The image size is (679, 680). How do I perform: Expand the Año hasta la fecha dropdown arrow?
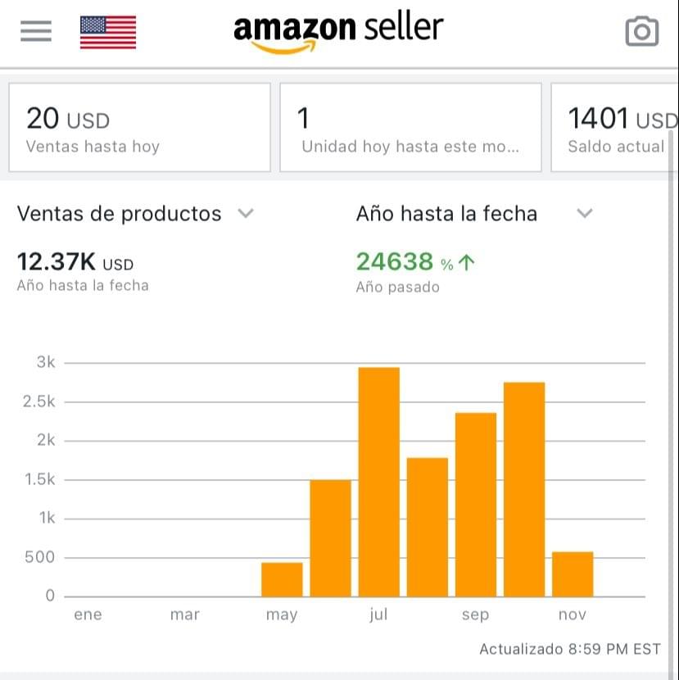[584, 214]
